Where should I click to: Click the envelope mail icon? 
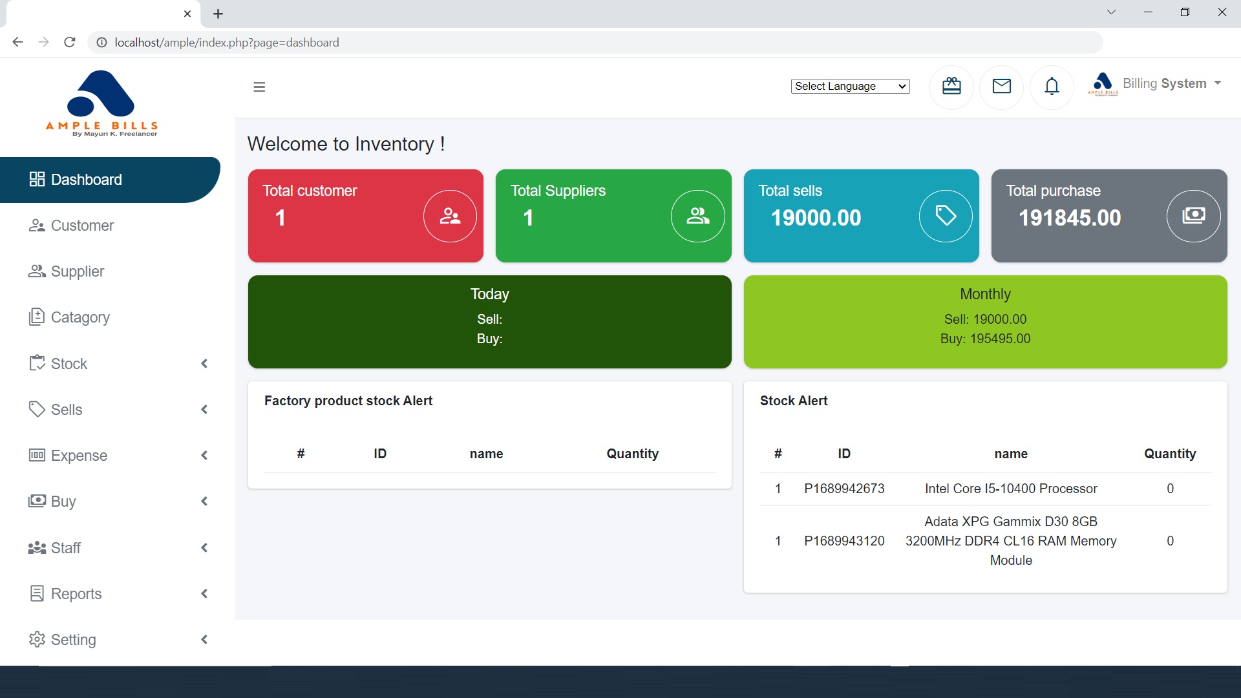point(1001,86)
